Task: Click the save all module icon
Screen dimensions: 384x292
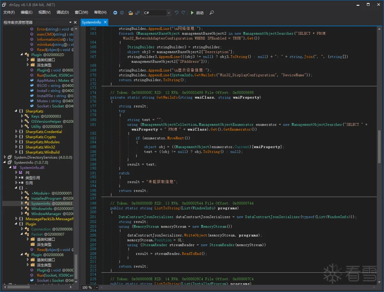Action: pyautogui.click(x=137, y=13)
